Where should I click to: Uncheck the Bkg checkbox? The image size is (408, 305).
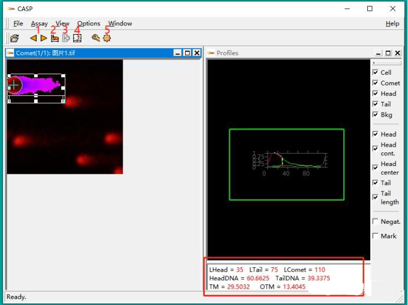[x=375, y=115]
